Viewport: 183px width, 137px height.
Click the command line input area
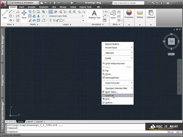87,132
